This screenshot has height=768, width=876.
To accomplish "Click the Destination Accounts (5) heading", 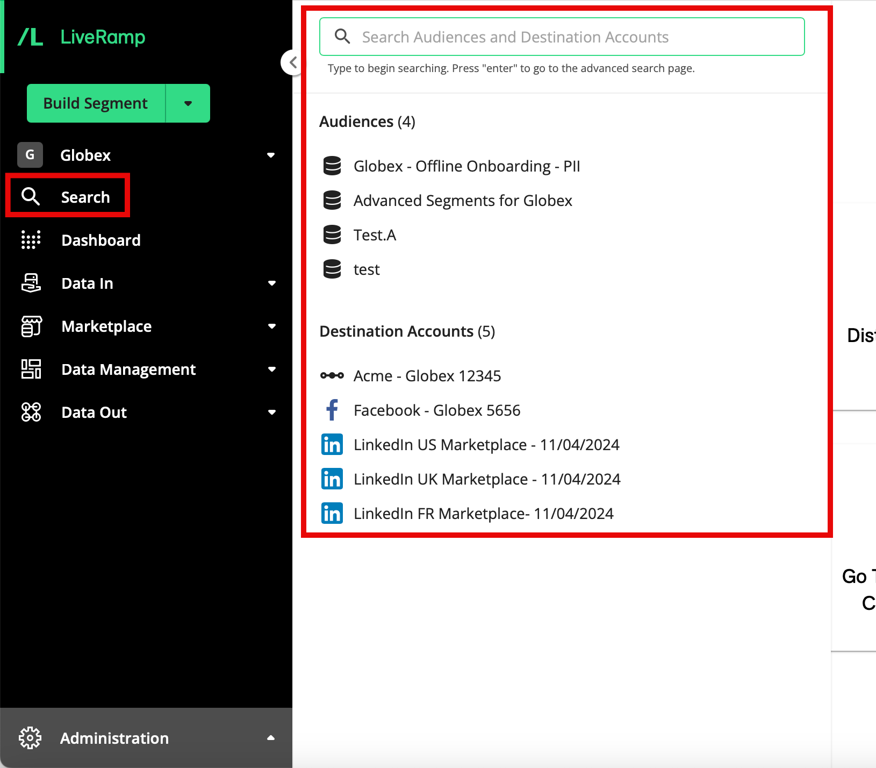I will pos(407,331).
